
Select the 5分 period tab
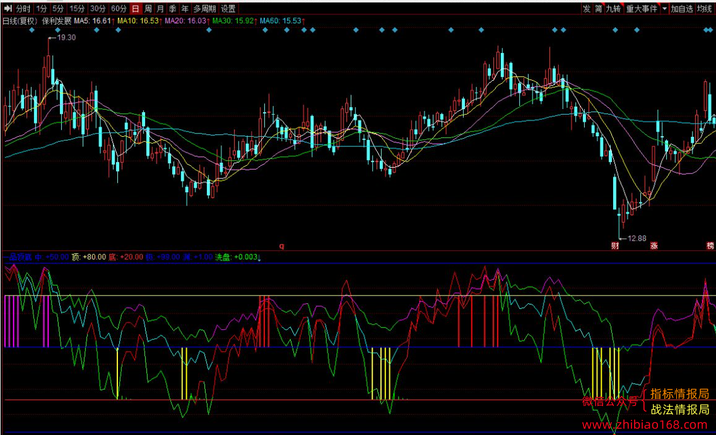click(58, 9)
